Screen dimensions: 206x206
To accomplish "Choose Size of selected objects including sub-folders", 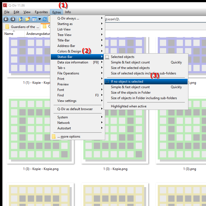I will 146,73.
